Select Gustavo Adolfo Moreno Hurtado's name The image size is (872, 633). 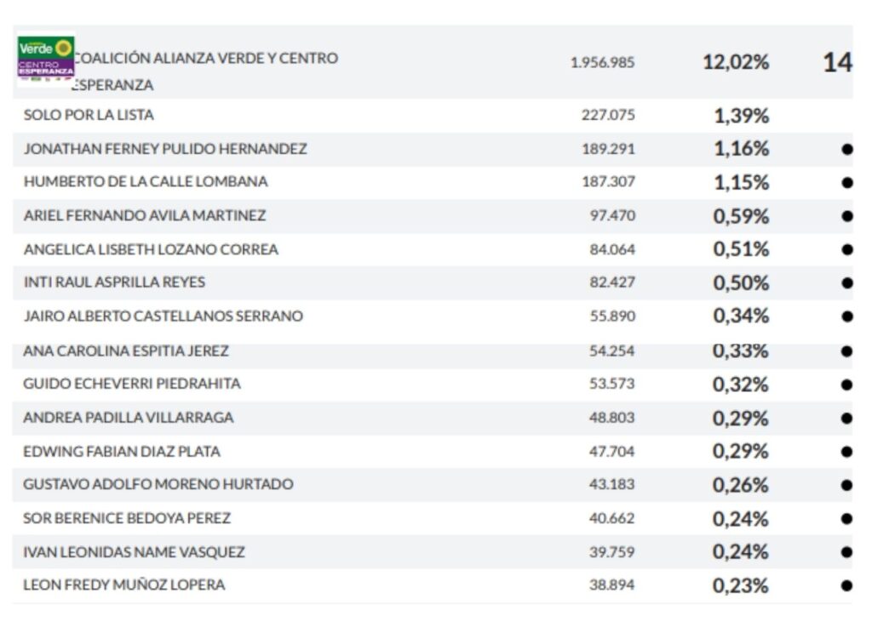[158, 484]
